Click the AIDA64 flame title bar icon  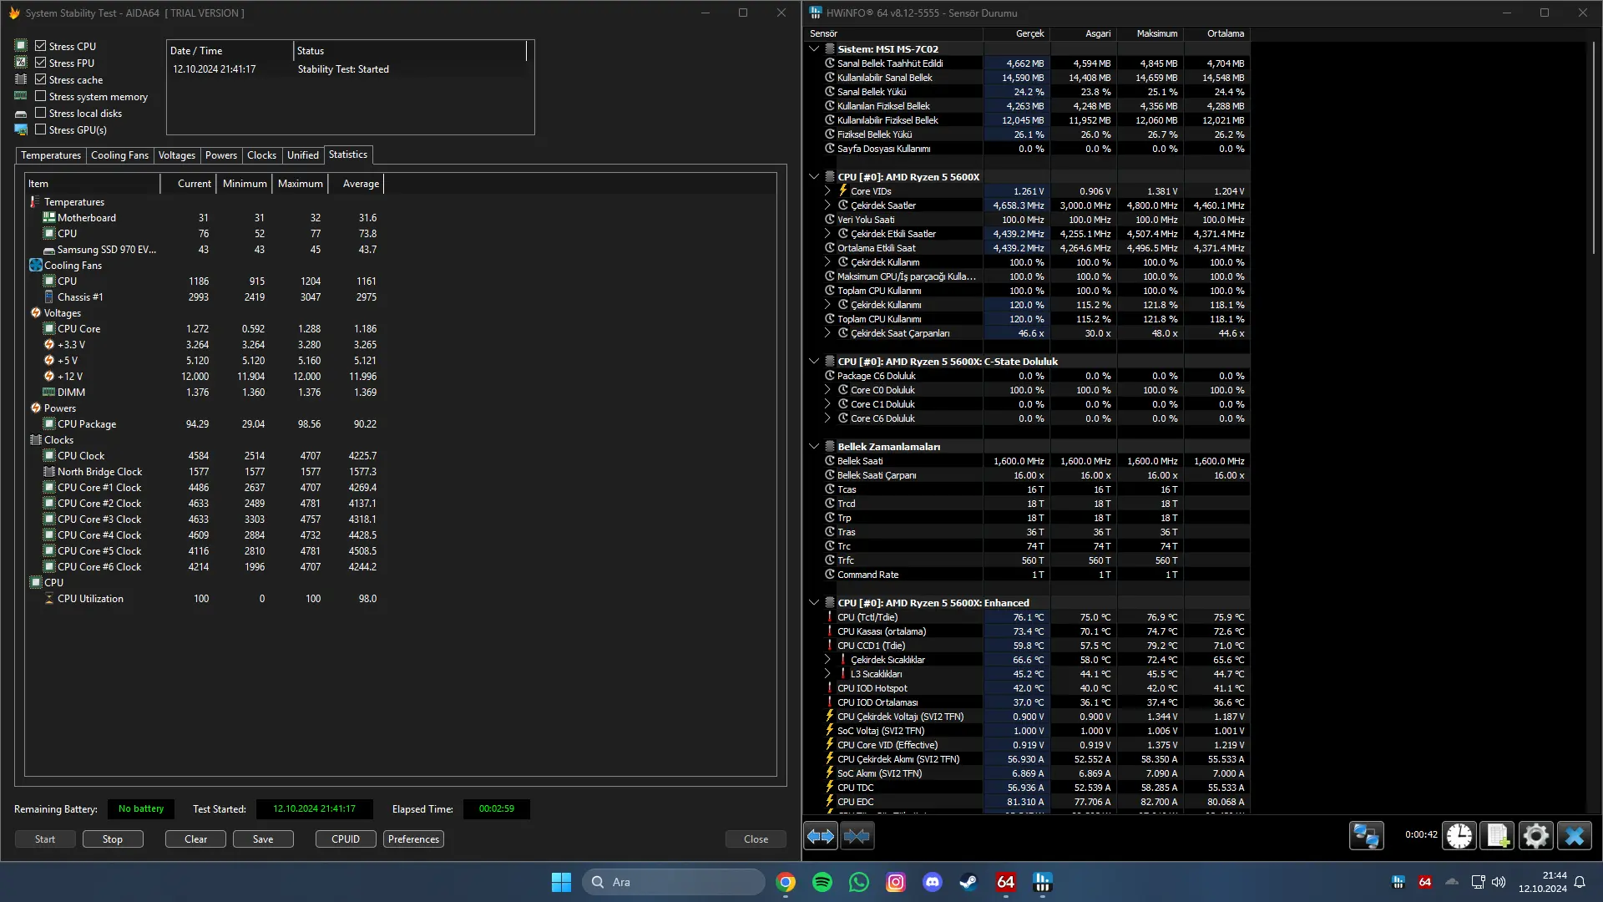14,13
